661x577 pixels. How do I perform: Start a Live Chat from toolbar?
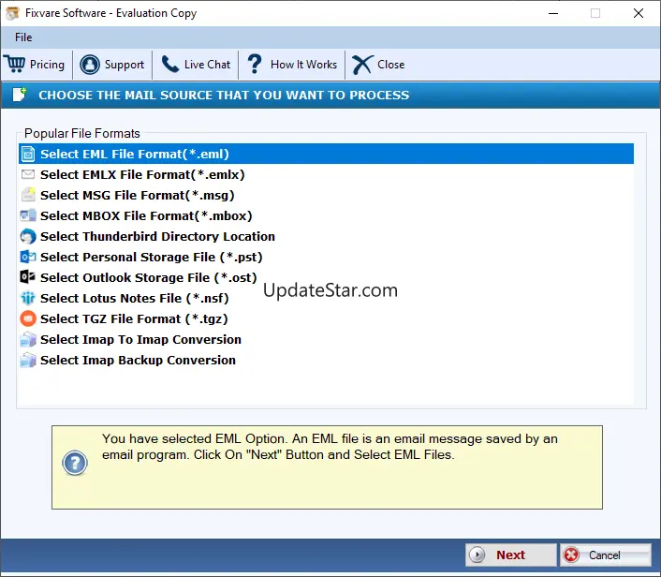click(x=196, y=65)
